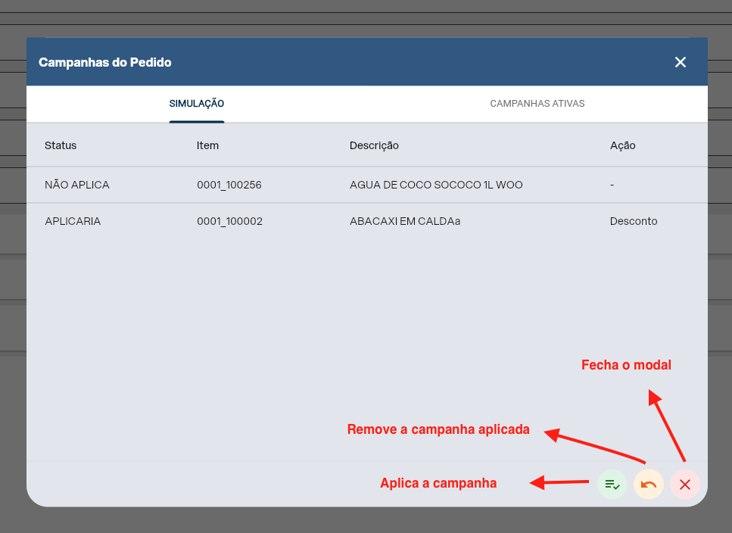Open the CAMPANHAS ATIVAS tab
This screenshot has width=732, height=533.
(x=537, y=104)
